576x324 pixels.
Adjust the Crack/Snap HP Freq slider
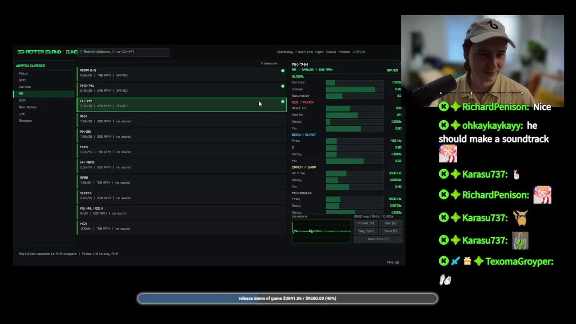pyautogui.click(x=355, y=173)
